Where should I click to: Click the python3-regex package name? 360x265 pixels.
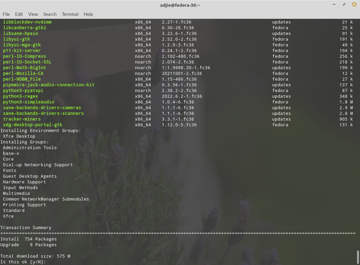21,96
